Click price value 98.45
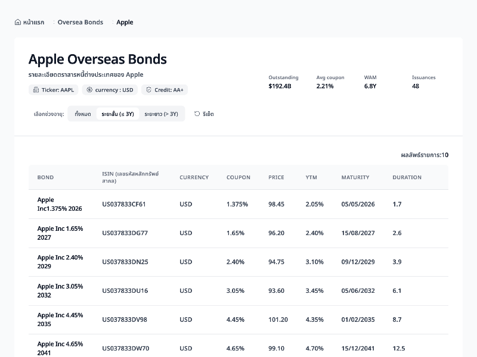 (276, 204)
